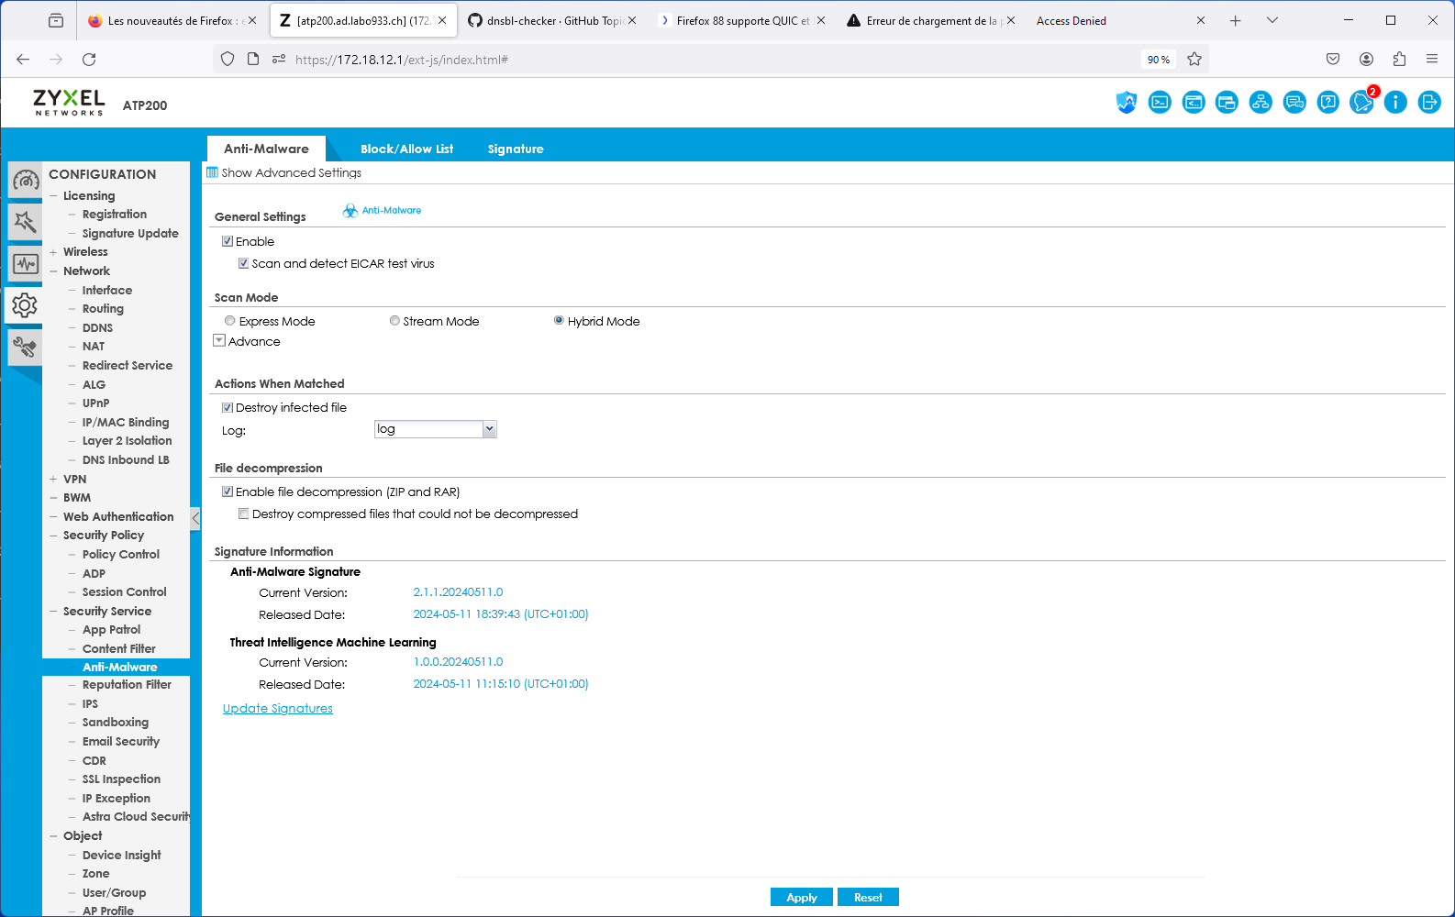Toggle Destroy compressed files that could not be decompressed
This screenshot has width=1455, height=917.
click(244, 514)
